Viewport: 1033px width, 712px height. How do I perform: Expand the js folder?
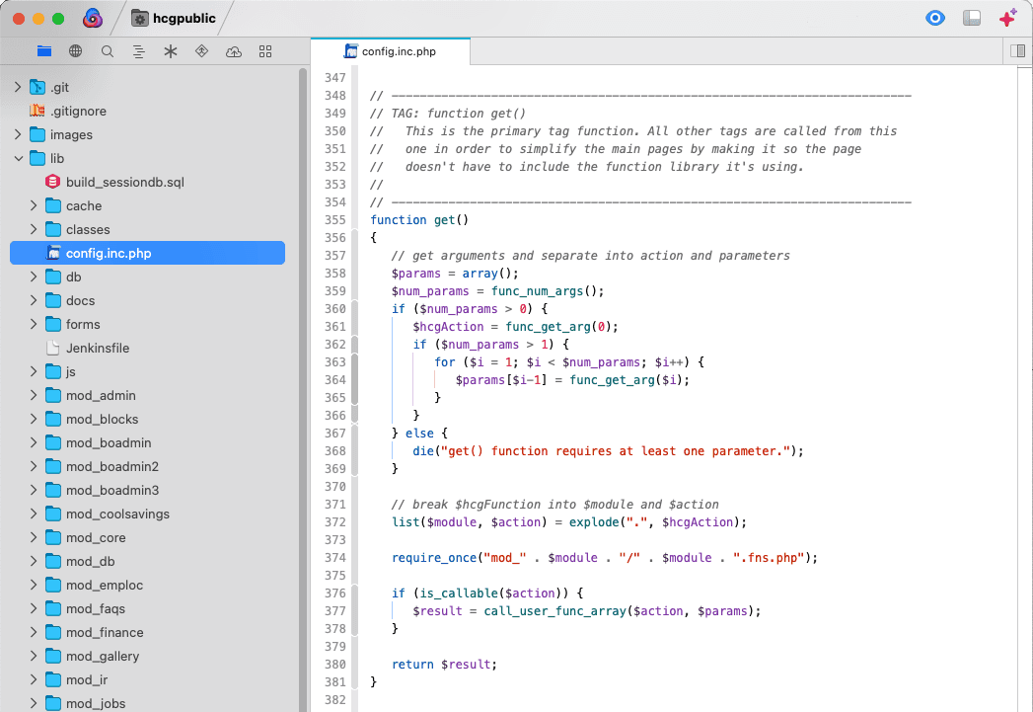tap(34, 372)
